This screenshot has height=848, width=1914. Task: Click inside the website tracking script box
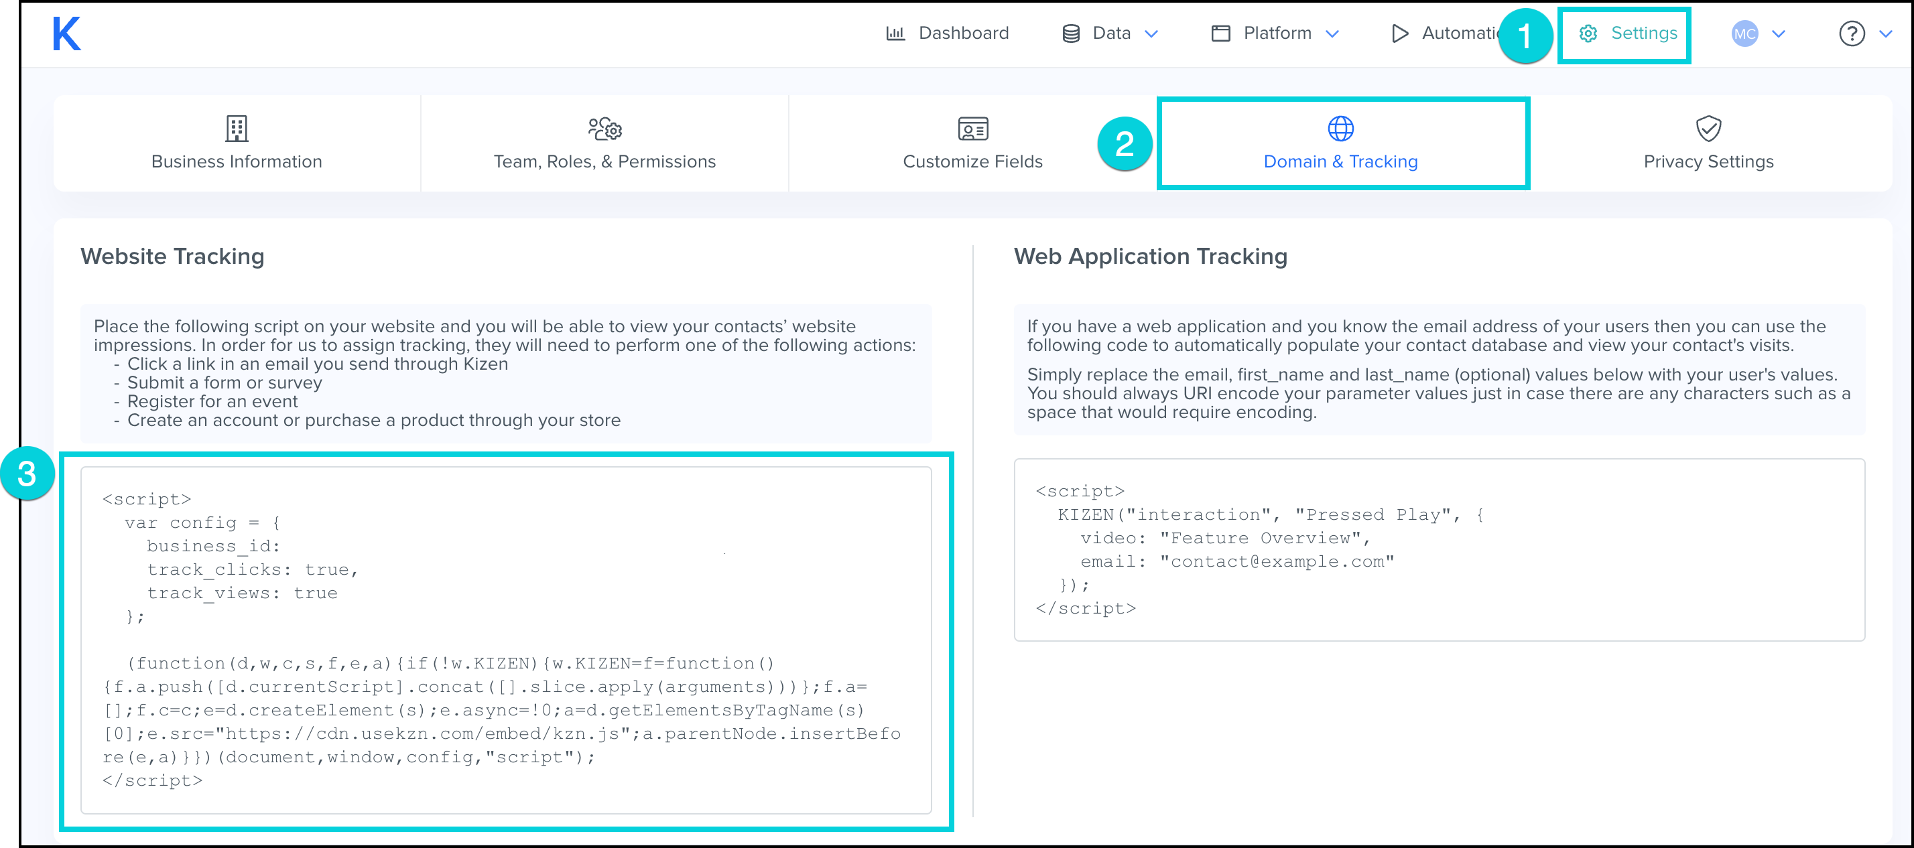point(505,638)
